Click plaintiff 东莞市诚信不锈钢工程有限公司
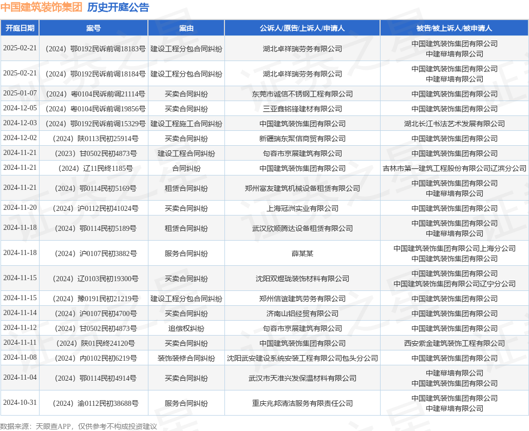Viewport: 529px width, 431px height. point(303,94)
